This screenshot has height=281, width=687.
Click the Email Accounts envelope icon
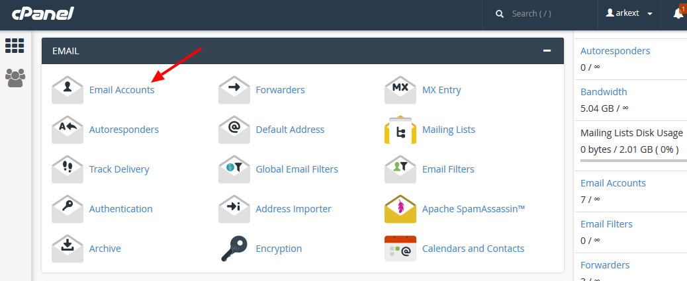click(x=68, y=90)
